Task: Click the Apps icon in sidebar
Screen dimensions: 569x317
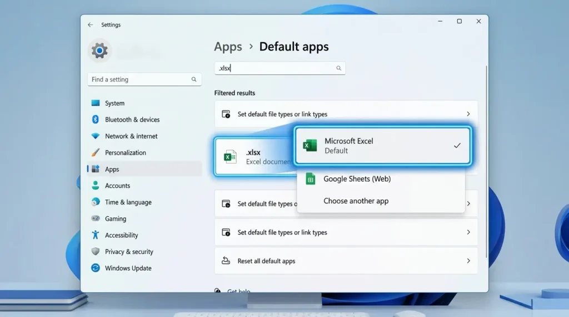Action: tap(96, 169)
